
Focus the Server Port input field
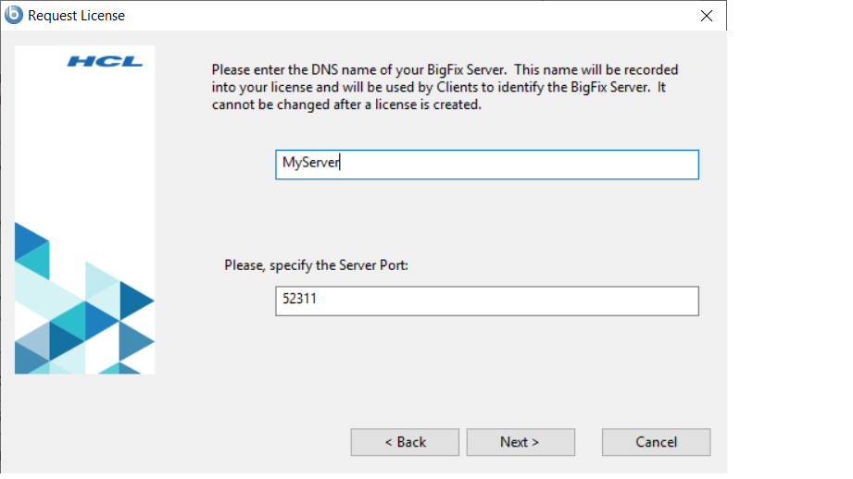486,301
